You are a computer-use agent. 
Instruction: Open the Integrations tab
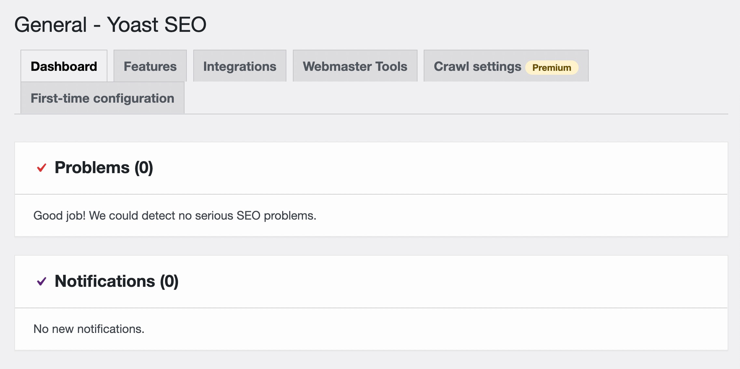click(x=240, y=66)
